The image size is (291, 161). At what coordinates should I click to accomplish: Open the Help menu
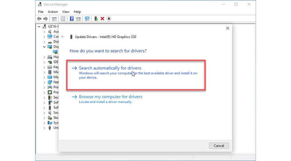[x=77, y=12]
